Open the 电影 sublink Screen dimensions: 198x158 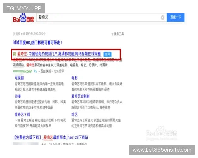pos(74,78)
